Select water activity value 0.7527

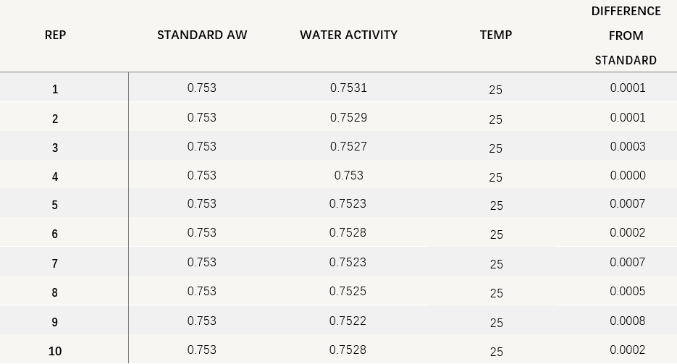(348, 146)
